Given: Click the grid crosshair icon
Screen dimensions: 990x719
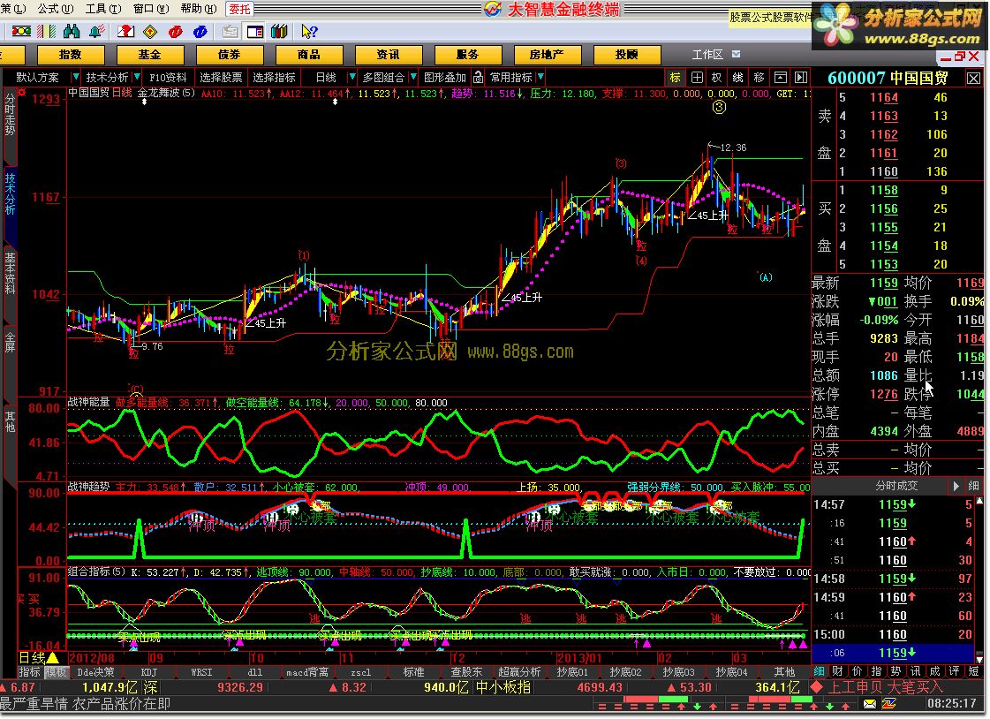Looking at the screenshot, I should pos(697,77).
